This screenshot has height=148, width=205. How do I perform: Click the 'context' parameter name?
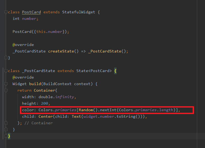click(x=82, y=84)
